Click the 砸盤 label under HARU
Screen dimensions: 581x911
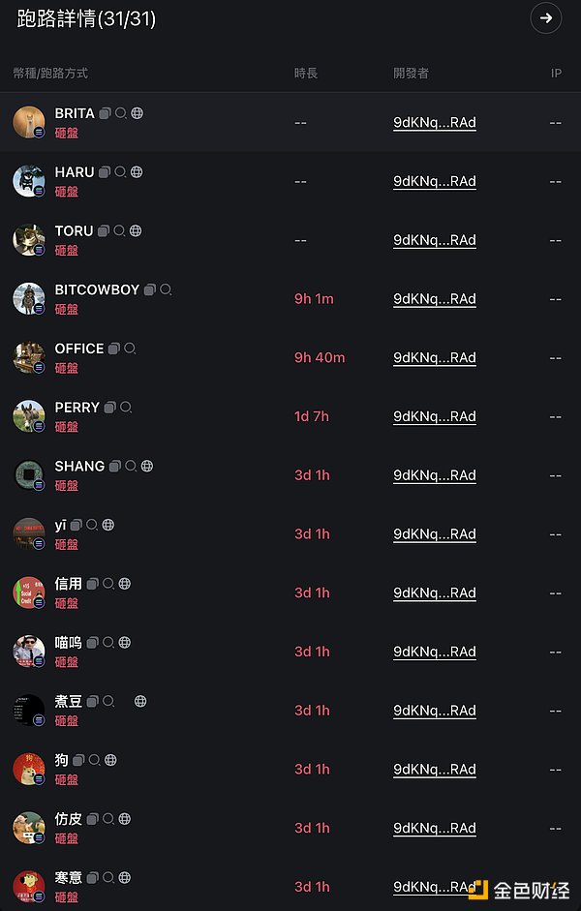(66, 192)
